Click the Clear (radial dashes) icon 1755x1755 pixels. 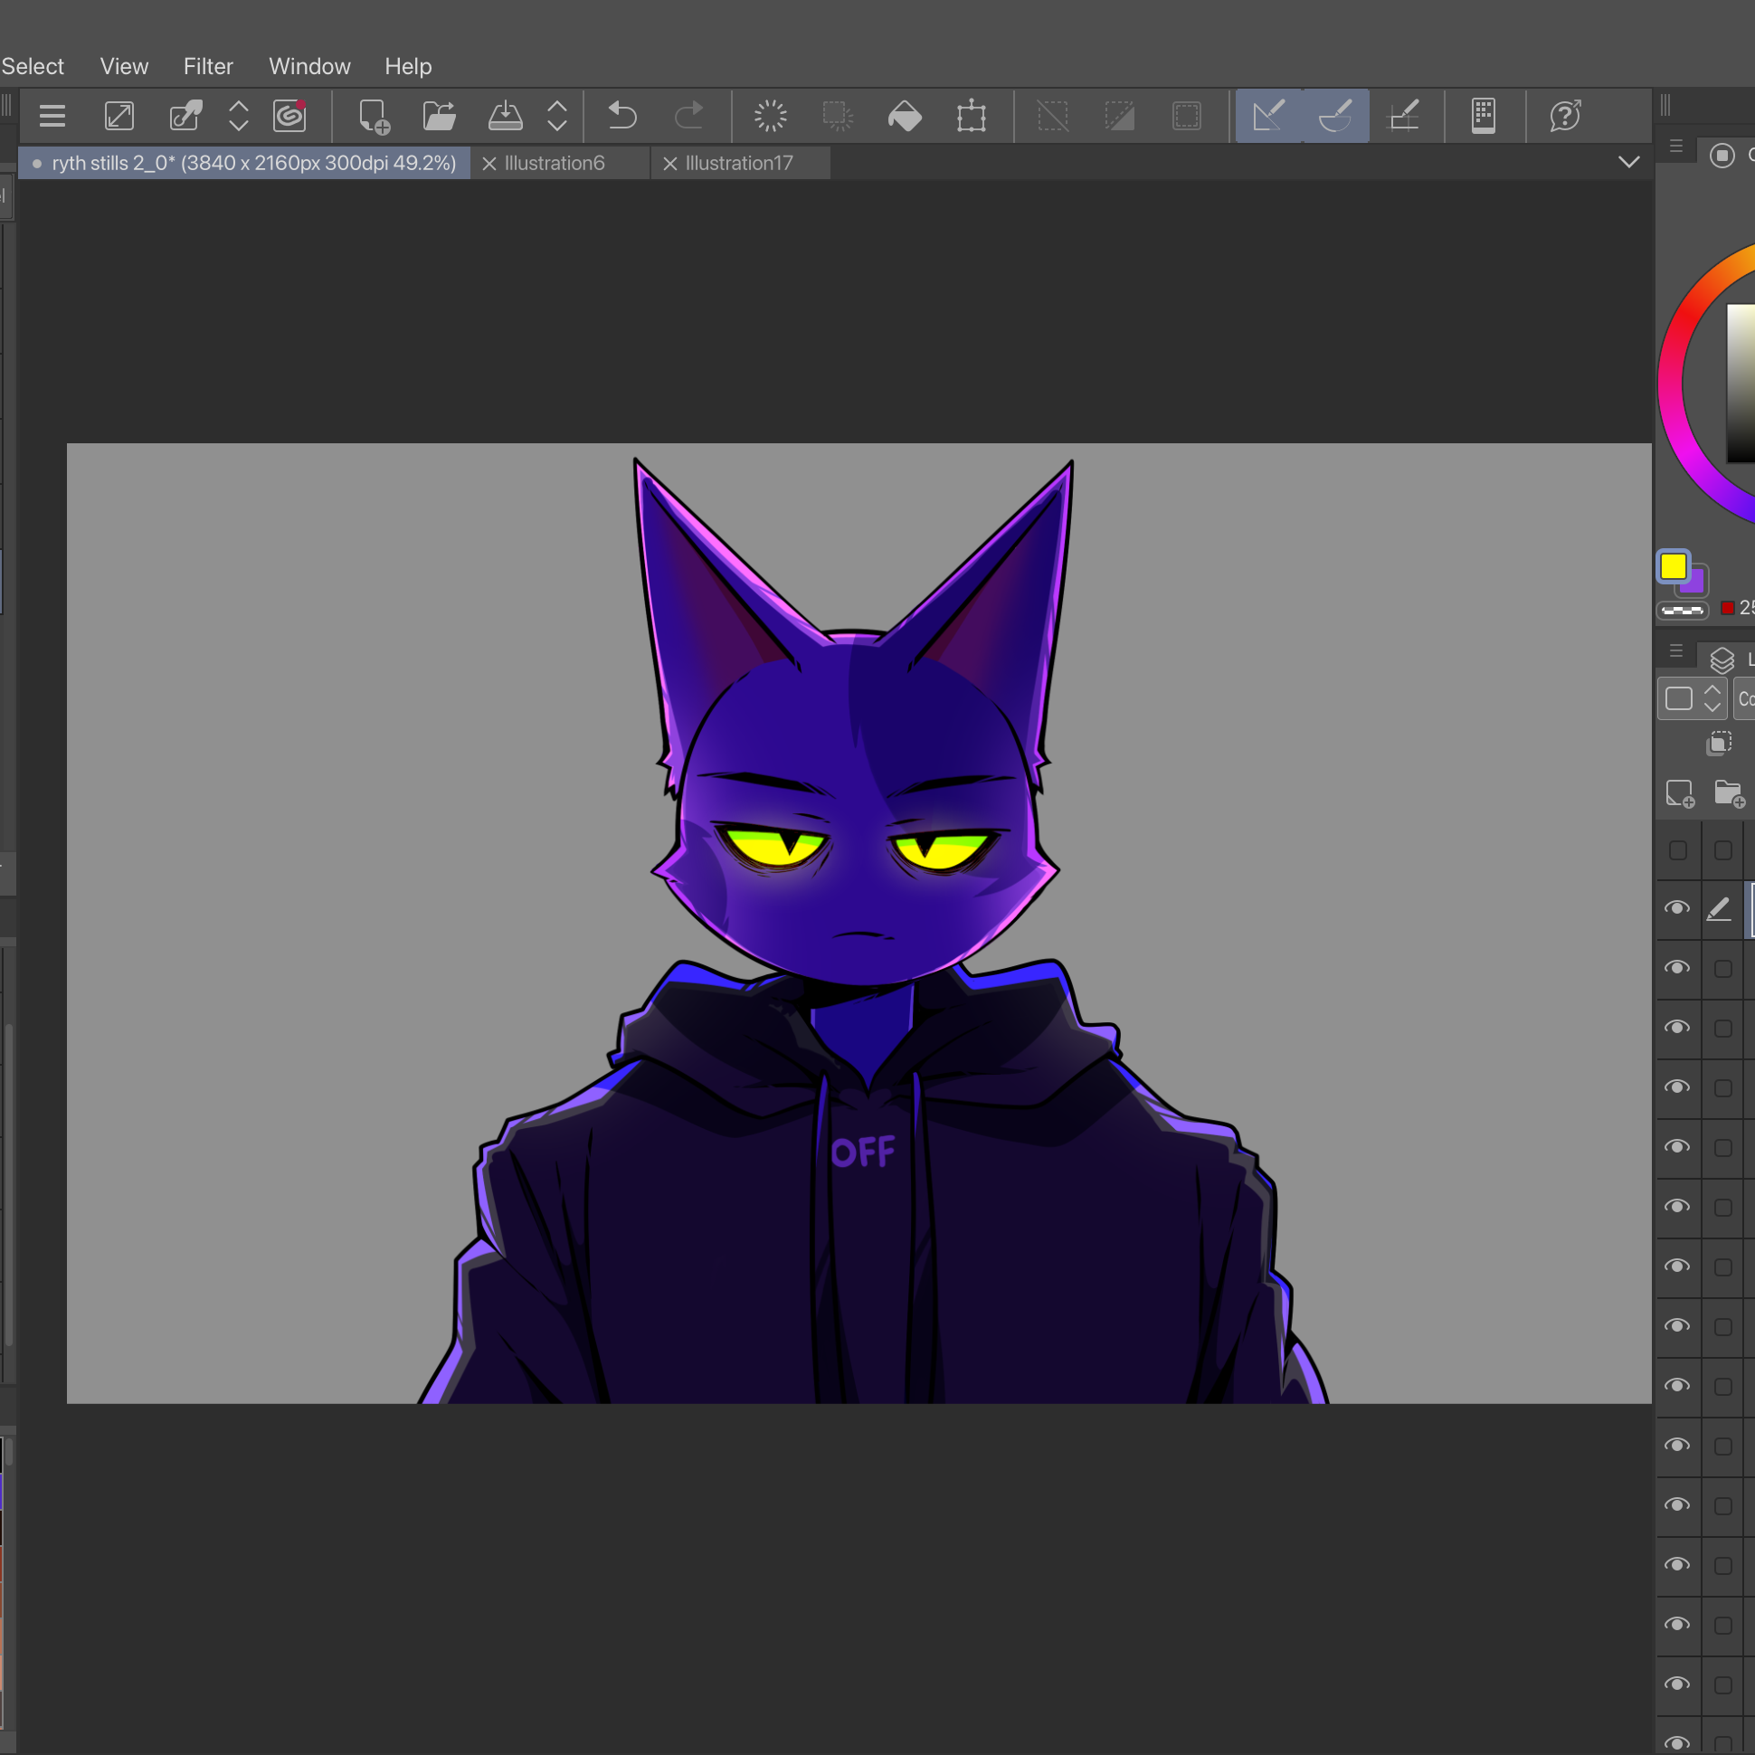click(x=771, y=117)
